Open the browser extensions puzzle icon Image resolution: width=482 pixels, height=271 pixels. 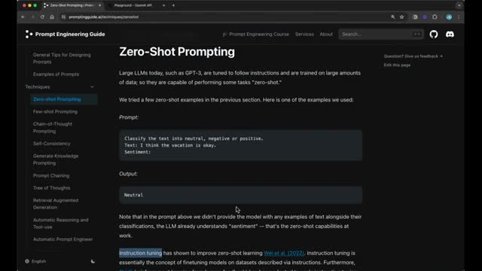[435, 17]
